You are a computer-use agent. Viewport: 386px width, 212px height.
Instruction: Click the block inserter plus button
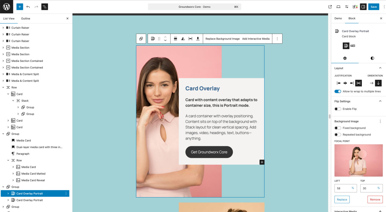click(x=20, y=7)
